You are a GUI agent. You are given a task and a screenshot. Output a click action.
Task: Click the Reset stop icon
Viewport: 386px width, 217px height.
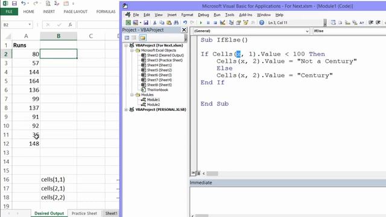[x=215, y=23]
